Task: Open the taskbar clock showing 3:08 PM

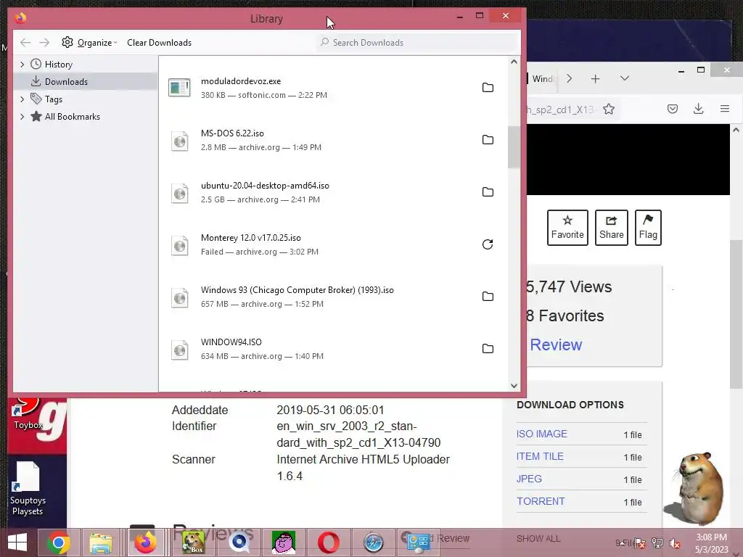Action: pyautogui.click(x=711, y=543)
